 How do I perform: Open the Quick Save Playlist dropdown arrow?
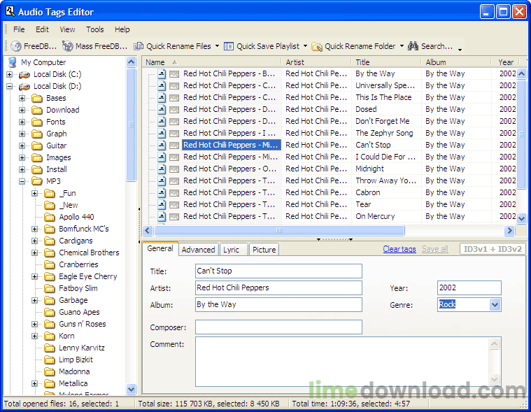tap(305, 46)
